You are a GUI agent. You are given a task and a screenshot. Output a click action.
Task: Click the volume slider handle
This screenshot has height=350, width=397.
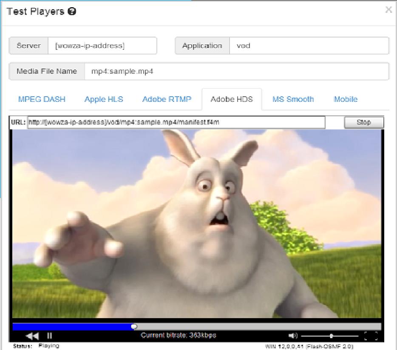[x=331, y=336]
